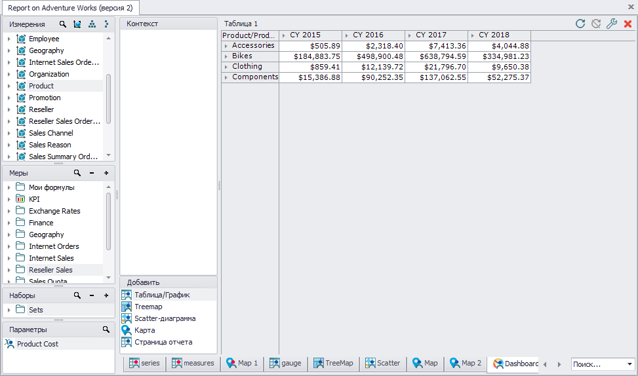Refresh Таблица 1 with the green arrow
Image resolution: width=638 pixels, height=376 pixels.
pos(581,24)
